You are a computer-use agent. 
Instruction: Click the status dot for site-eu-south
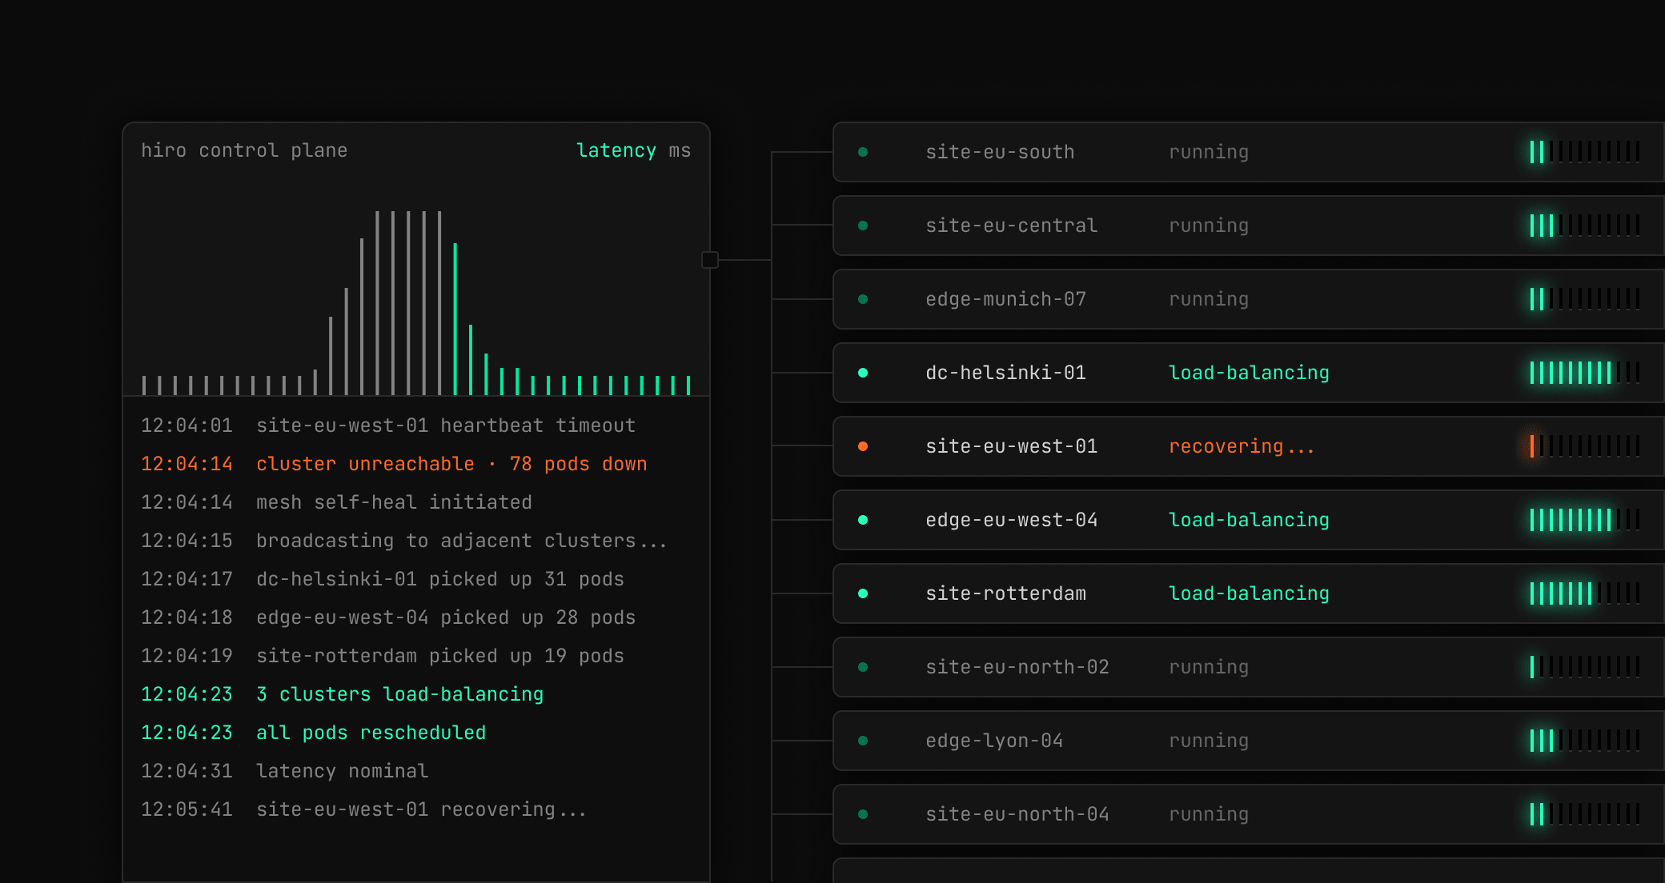click(863, 152)
